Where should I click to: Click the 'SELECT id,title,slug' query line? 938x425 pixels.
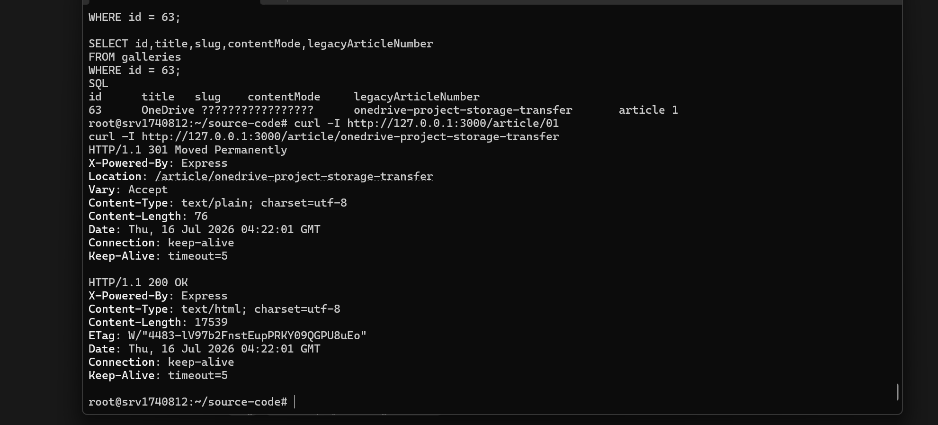tap(260, 44)
